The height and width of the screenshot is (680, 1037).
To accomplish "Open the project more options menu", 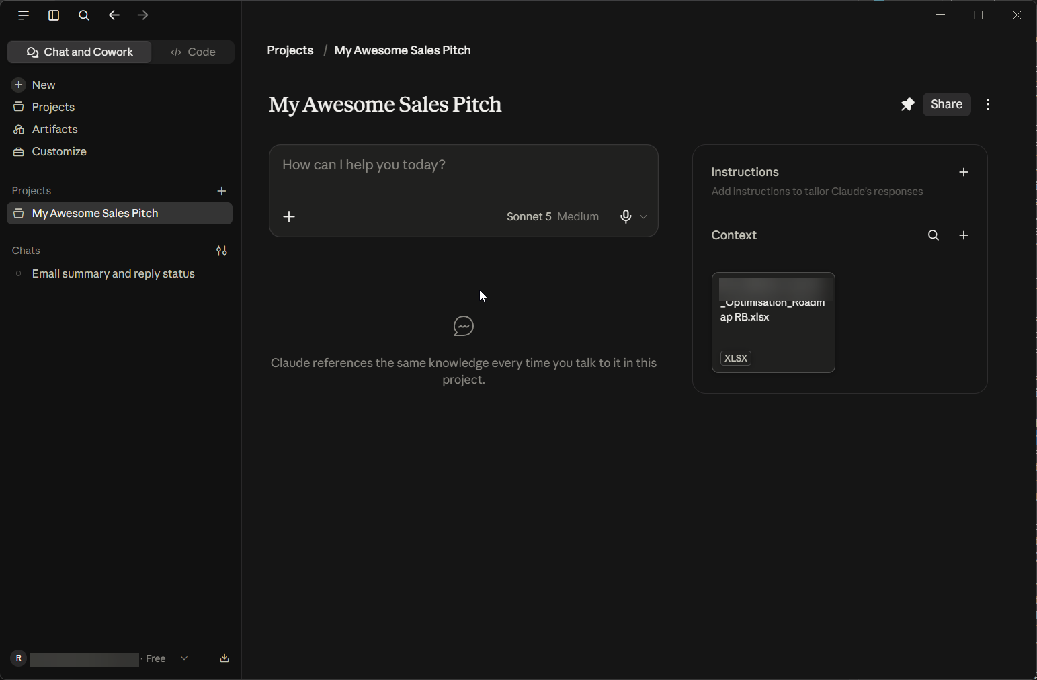I will [988, 104].
